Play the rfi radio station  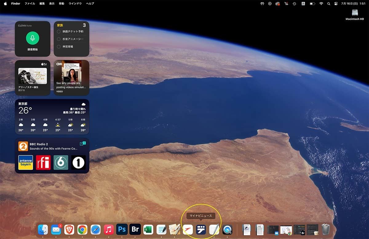tap(43, 162)
